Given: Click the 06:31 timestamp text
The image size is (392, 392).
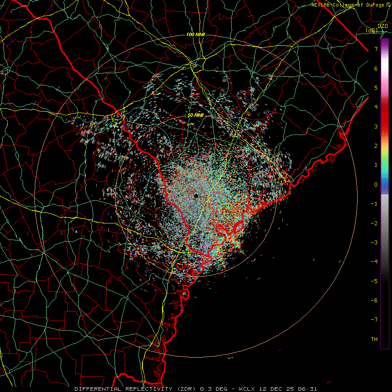Looking at the screenshot, I should tap(308, 389).
